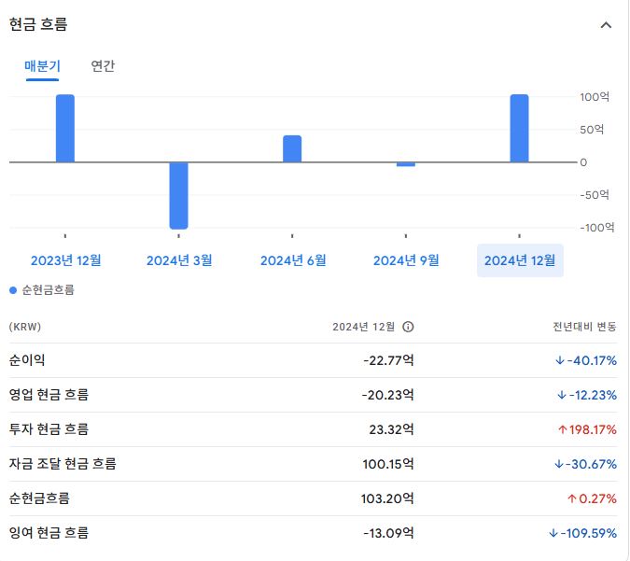The image size is (630, 561).
Task: Select the 2023년 12월 period
Action: click(x=65, y=260)
